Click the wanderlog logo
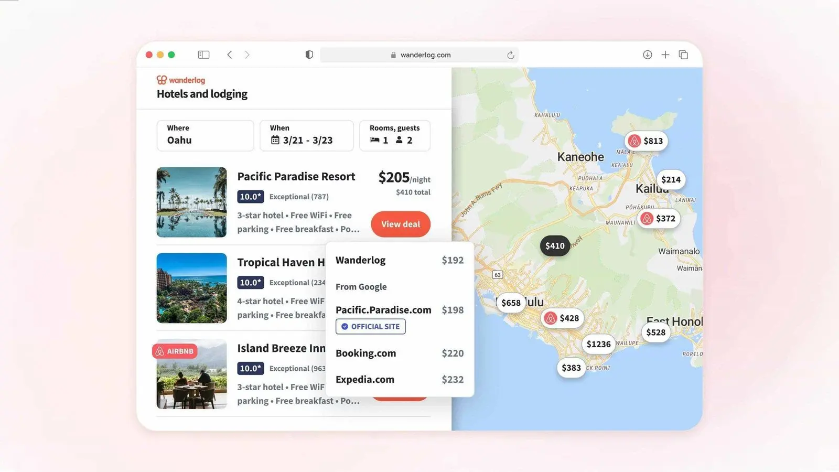Image resolution: width=839 pixels, height=472 pixels. pos(181,80)
